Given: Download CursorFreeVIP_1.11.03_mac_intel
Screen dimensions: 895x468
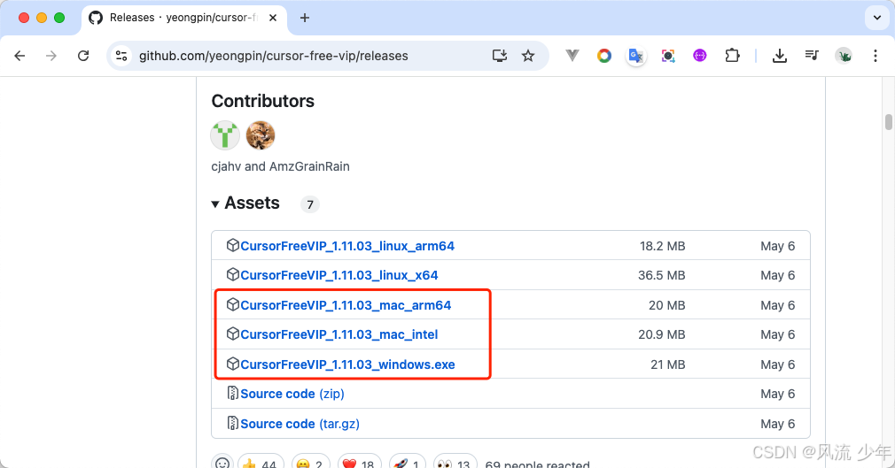Looking at the screenshot, I should [x=339, y=334].
